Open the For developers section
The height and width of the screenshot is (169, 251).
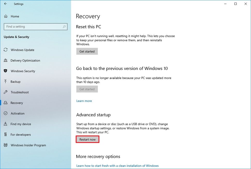(x=19, y=134)
